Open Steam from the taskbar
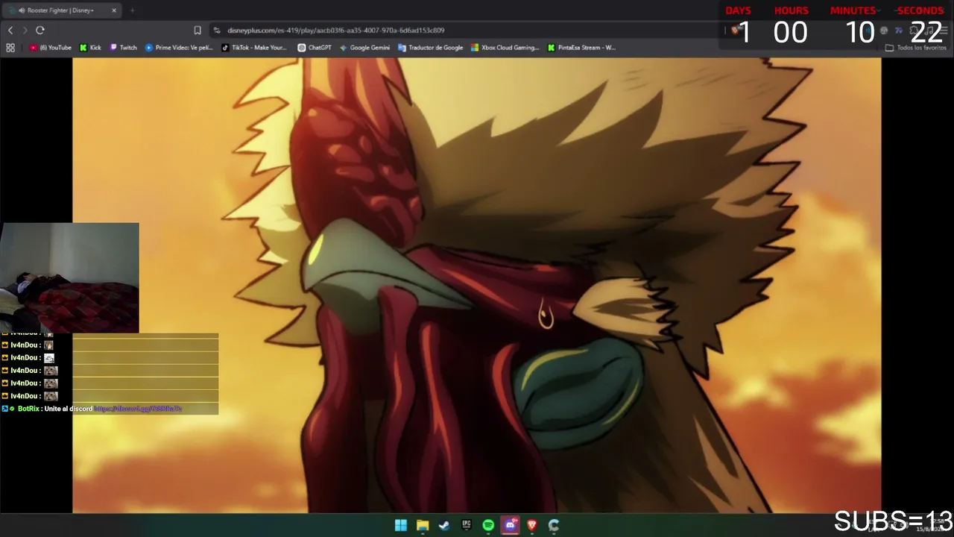Screen dimensions: 954x537 tap(444, 525)
